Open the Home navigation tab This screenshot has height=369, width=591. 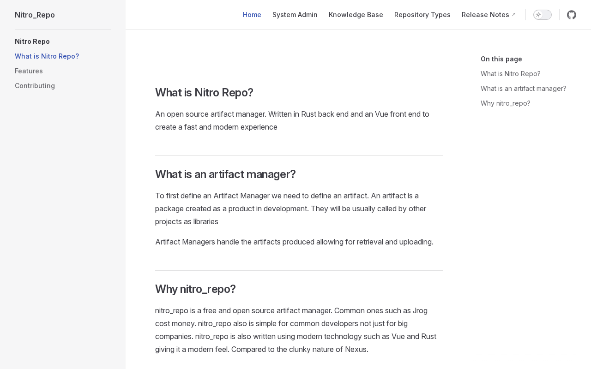coord(252,15)
